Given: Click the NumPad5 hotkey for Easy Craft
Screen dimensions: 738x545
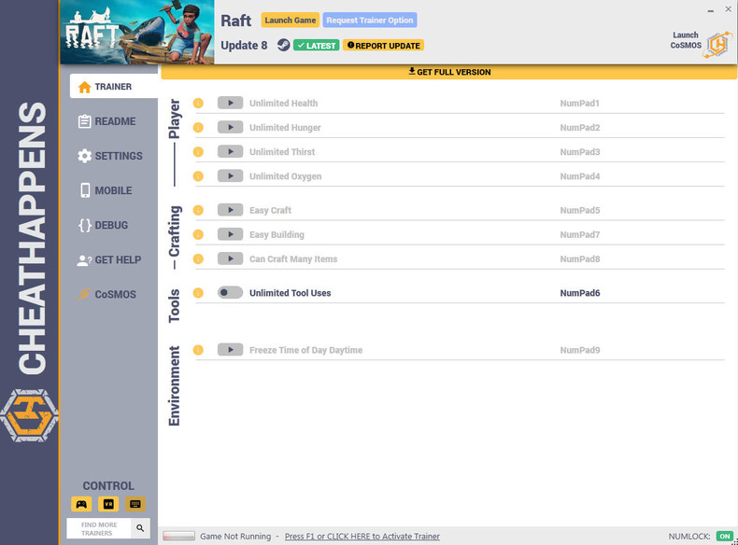Looking at the screenshot, I should click(x=580, y=210).
